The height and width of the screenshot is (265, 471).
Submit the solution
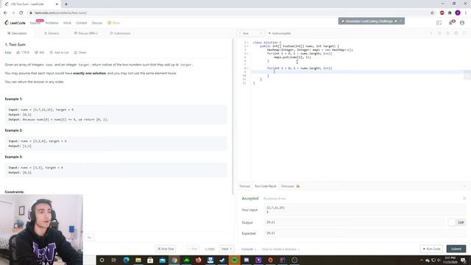point(456,249)
